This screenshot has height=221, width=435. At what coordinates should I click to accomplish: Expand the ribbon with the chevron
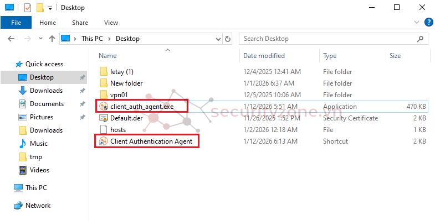point(417,23)
